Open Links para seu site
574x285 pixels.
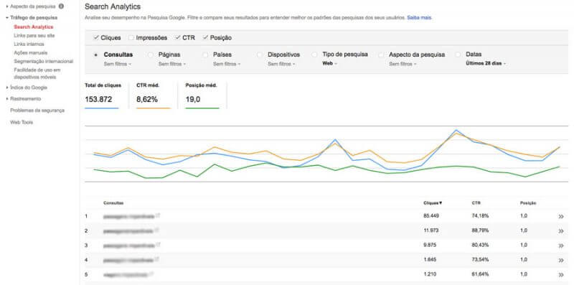pos(34,35)
